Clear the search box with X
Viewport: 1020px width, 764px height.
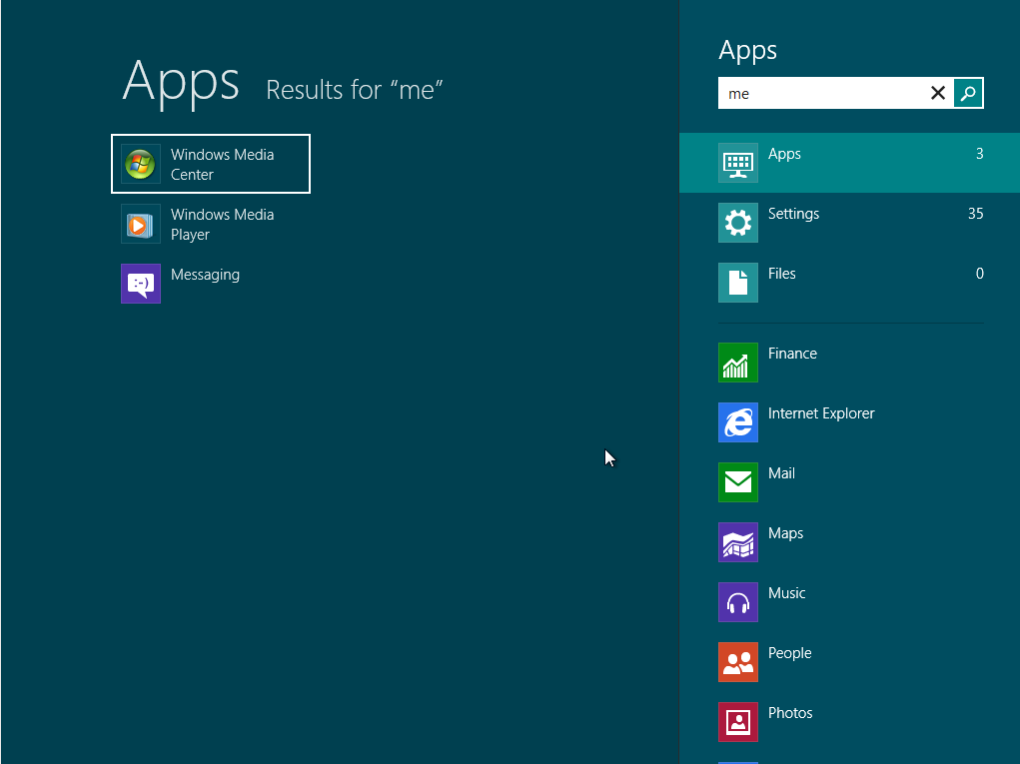coord(937,93)
